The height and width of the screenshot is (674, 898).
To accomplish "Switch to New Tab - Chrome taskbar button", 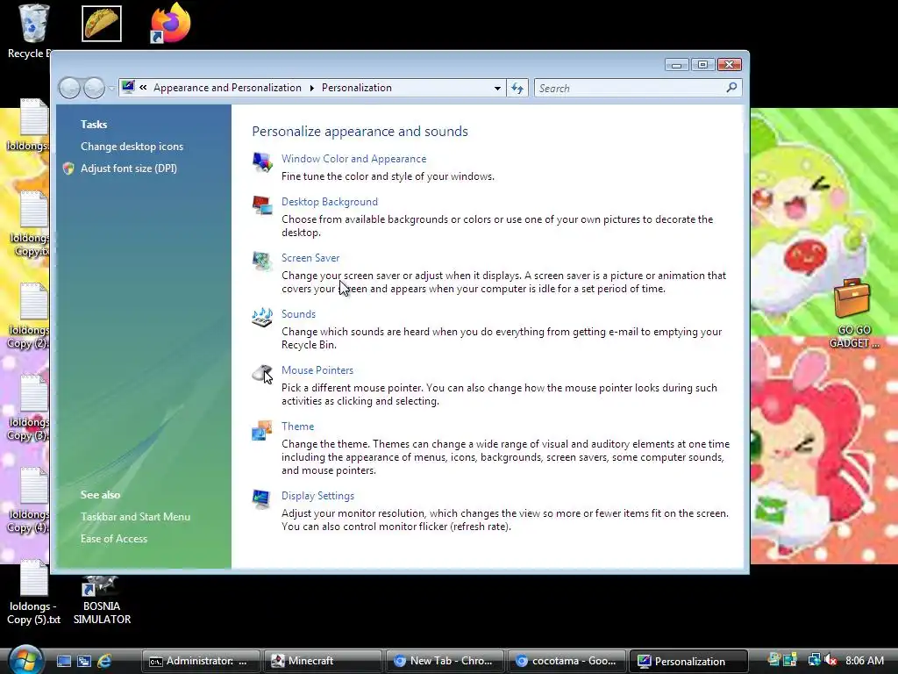I will (x=445, y=661).
